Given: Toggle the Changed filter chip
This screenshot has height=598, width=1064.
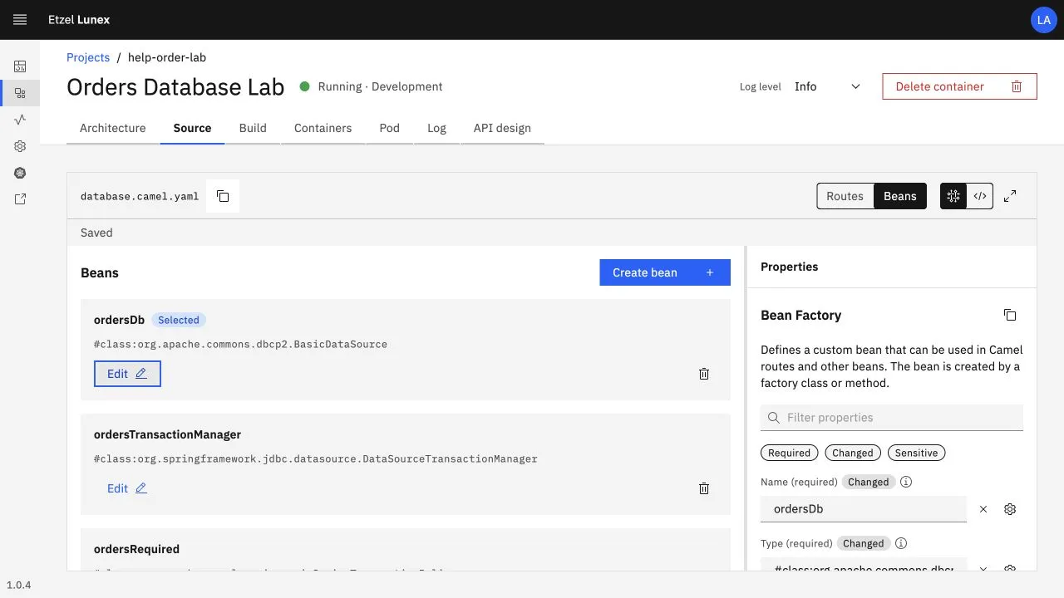Looking at the screenshot, I should (x=853, y=453).
